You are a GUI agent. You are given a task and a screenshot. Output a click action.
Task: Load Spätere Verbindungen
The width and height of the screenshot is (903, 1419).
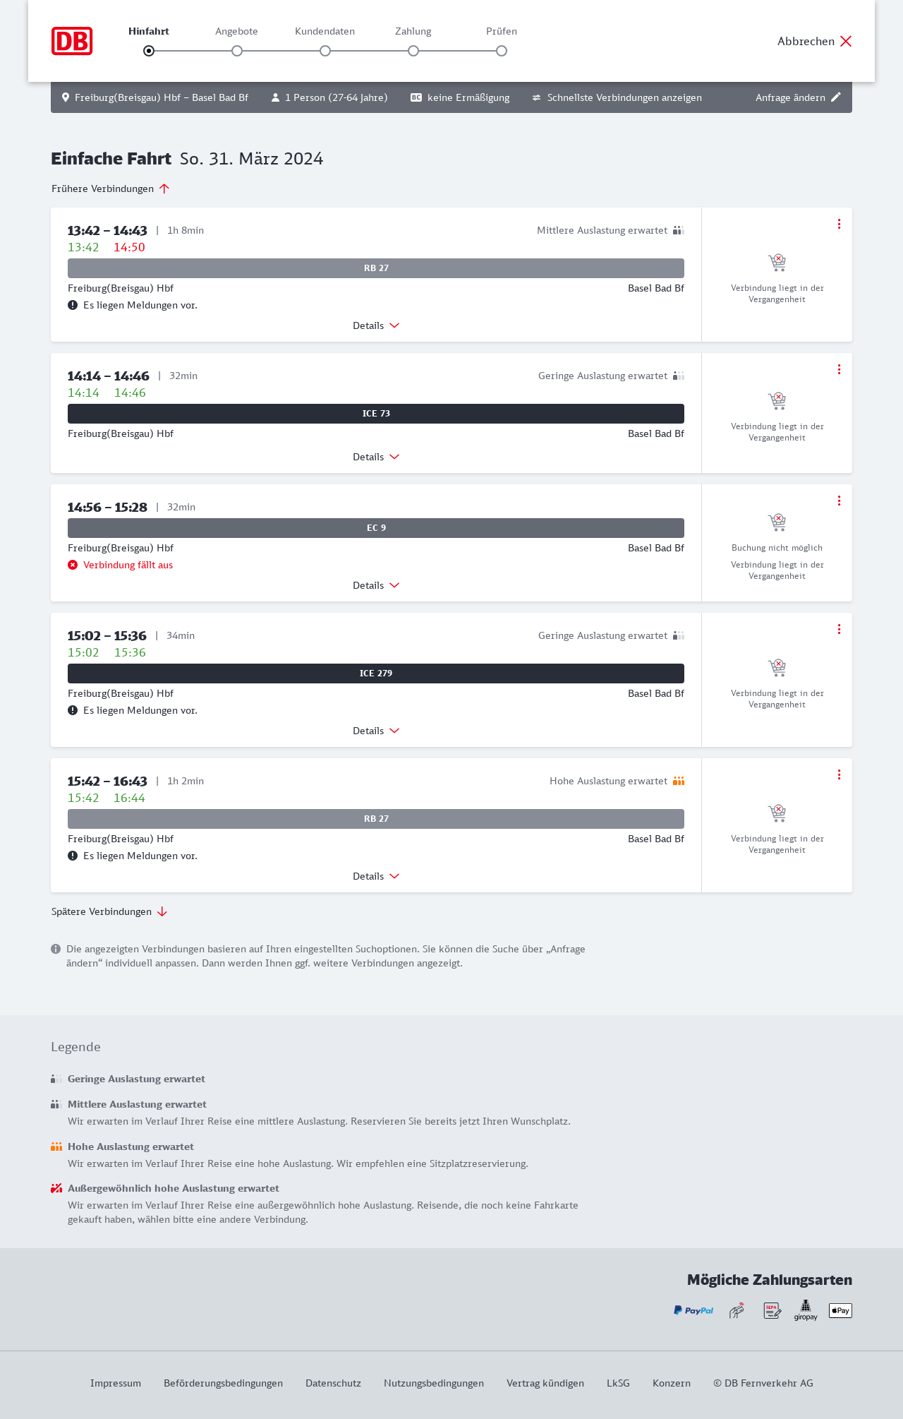109,911
